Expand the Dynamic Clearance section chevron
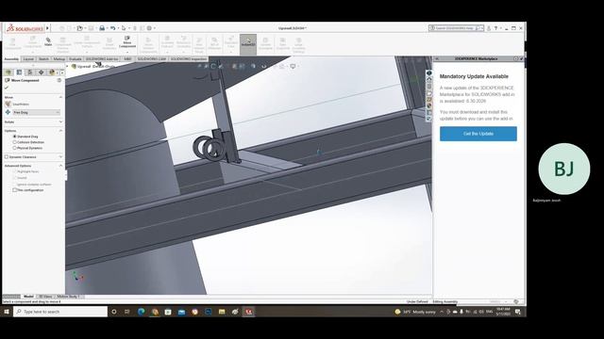Screen dimensions: 604x339 tap(60, 157)
